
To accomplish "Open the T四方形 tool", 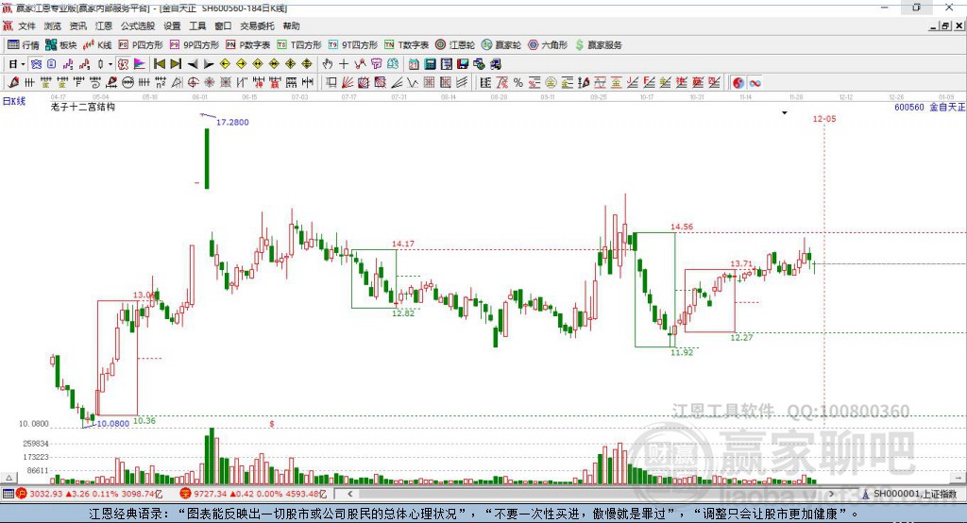I will pyautogui.click(x=299, y=45).
